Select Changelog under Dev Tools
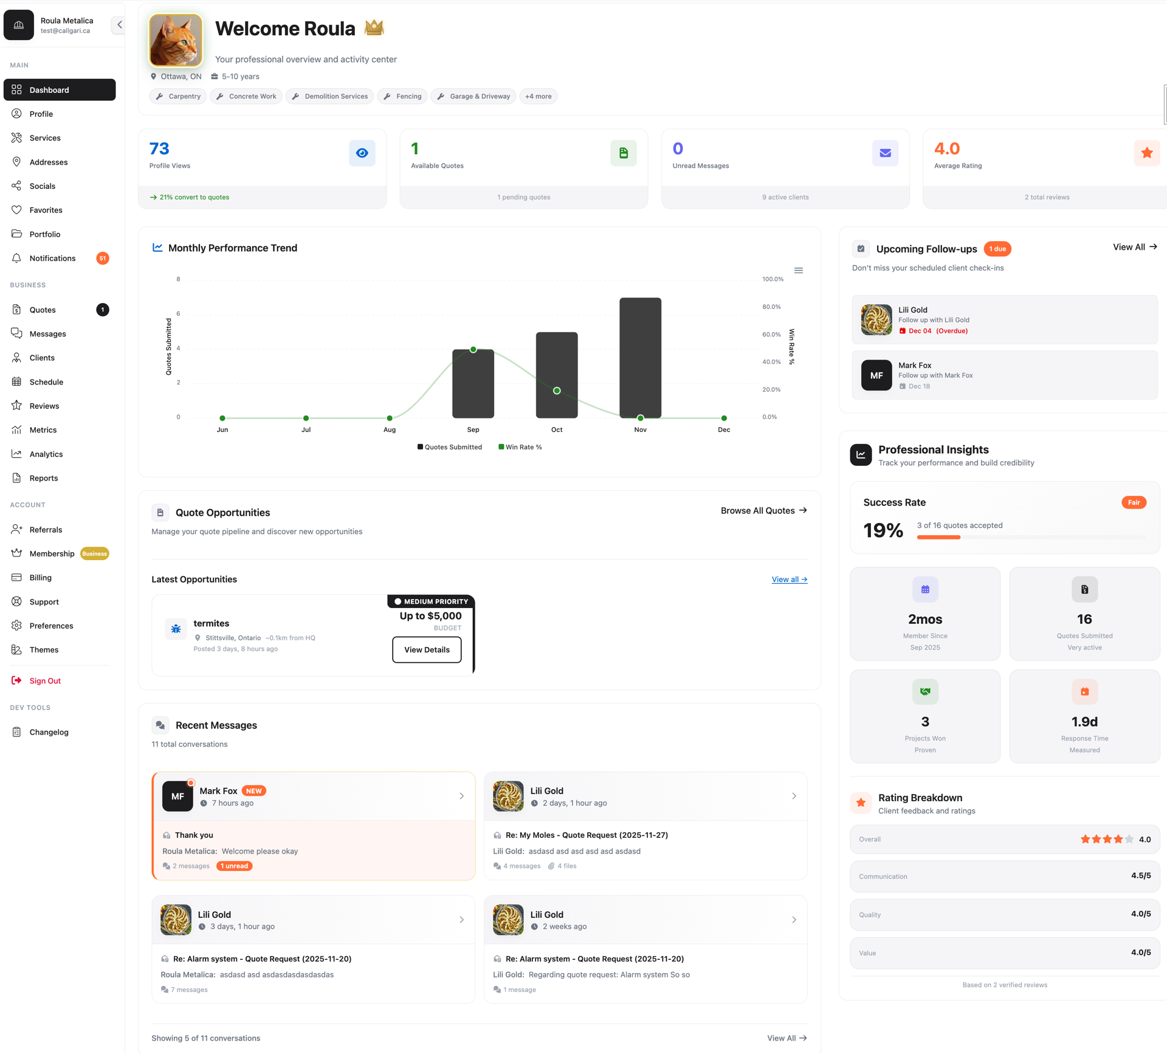Viewport: 1167px width, 1054px height. click(x=49, y=732)
